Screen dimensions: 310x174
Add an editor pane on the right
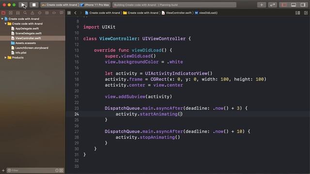pyautogui.click(x=306, y=13)
